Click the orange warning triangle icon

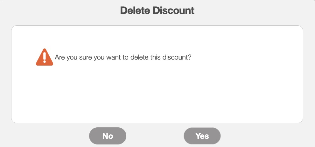pyautogui.click(x=45, y=57)
